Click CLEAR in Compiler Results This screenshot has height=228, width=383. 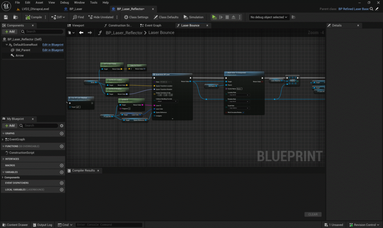click(313, 214)
